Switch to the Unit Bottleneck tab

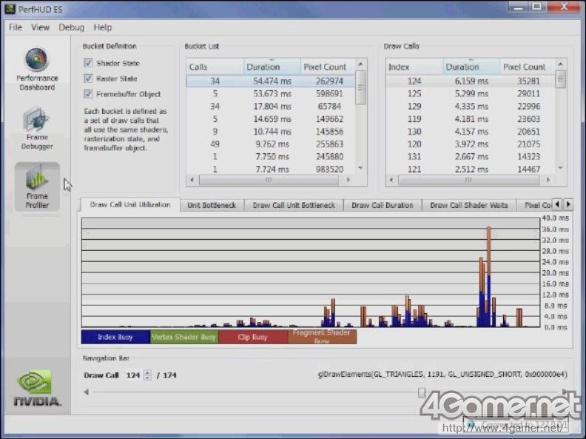(212, 205)
